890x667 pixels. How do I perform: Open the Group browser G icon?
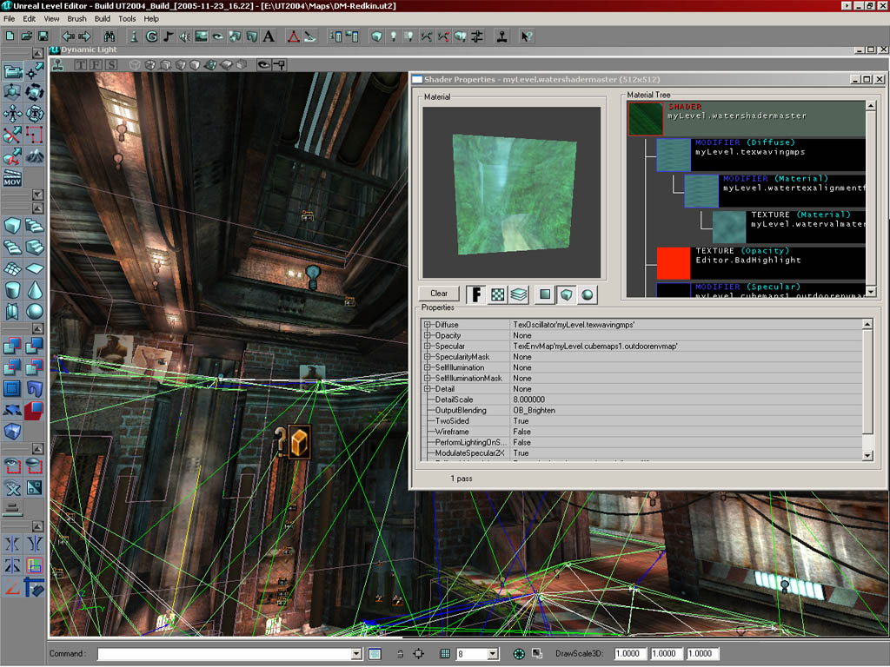[x=151, y=36]
